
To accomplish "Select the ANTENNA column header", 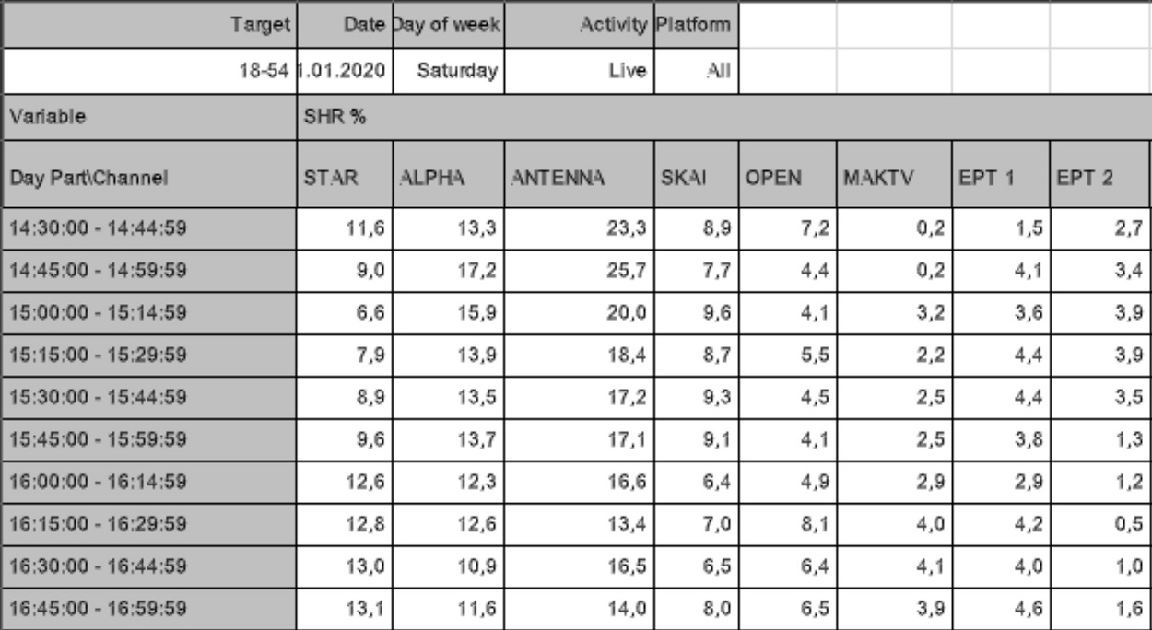I will tap(577, 172).
